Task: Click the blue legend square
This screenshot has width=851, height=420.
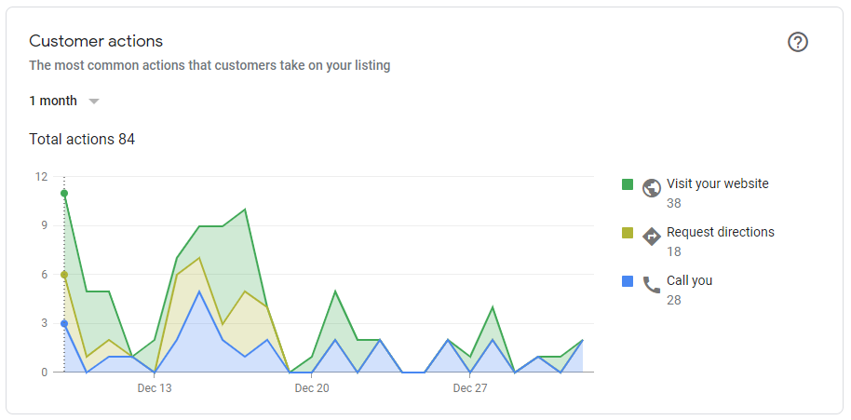Action: click(x=628, y=281)
